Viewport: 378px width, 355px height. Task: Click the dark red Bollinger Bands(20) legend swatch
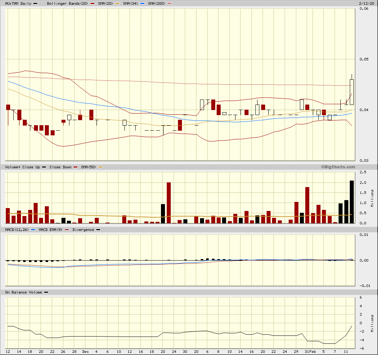(92, 4)
